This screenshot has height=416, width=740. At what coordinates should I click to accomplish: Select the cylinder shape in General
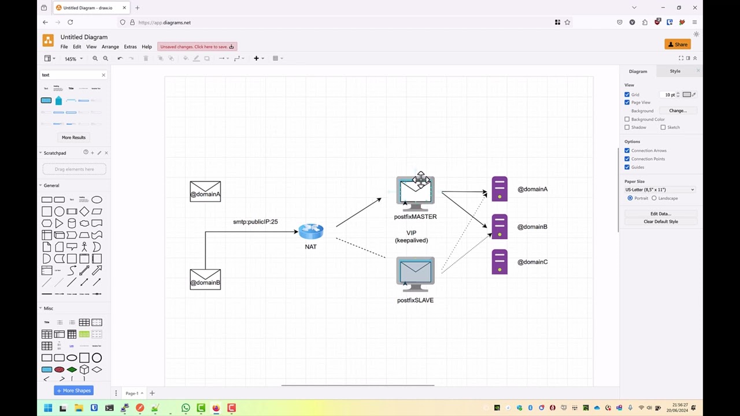click(x=72, y=223)
